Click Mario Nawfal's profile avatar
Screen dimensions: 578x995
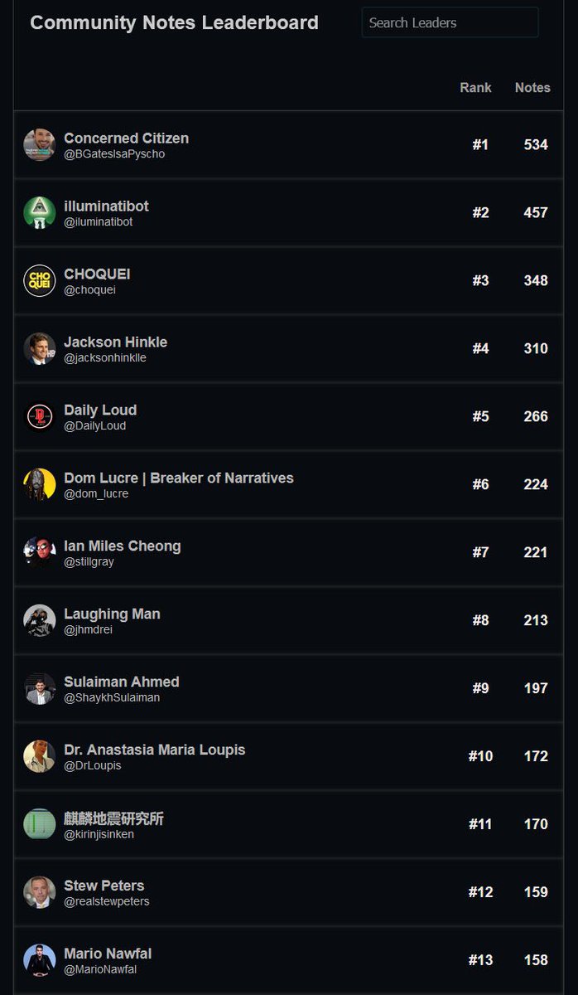[40, 961]
